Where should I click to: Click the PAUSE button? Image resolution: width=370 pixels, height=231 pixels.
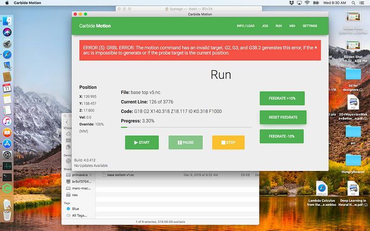tap(186, 143)
